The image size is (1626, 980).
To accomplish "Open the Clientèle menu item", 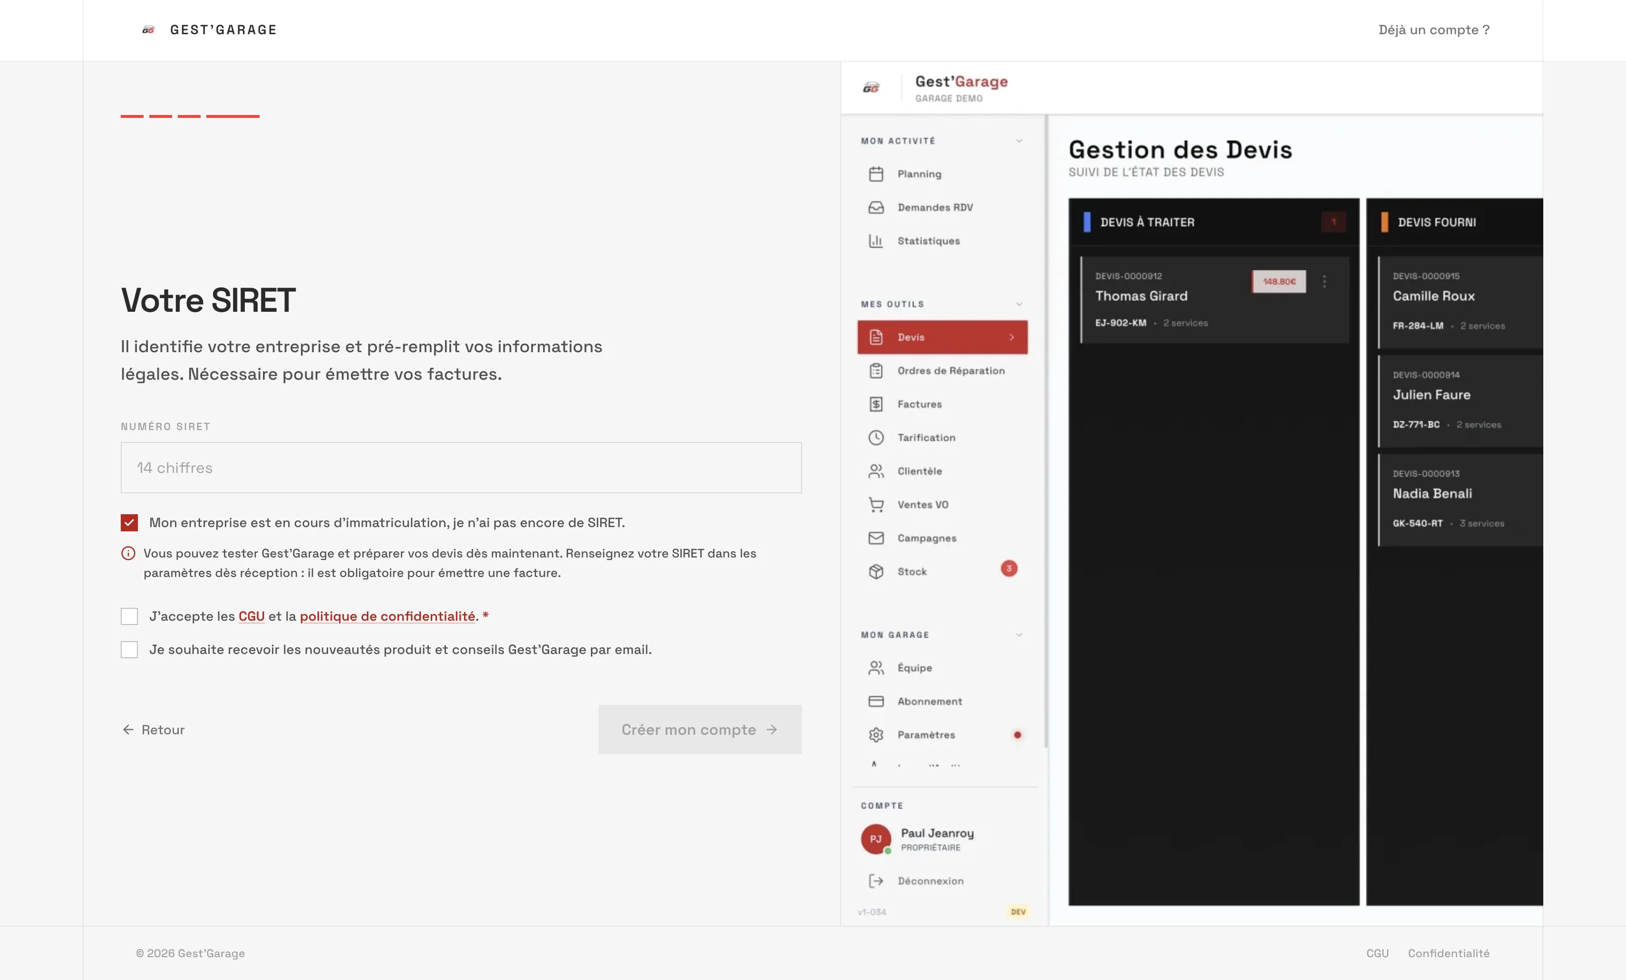I will (x=942, y=471).
